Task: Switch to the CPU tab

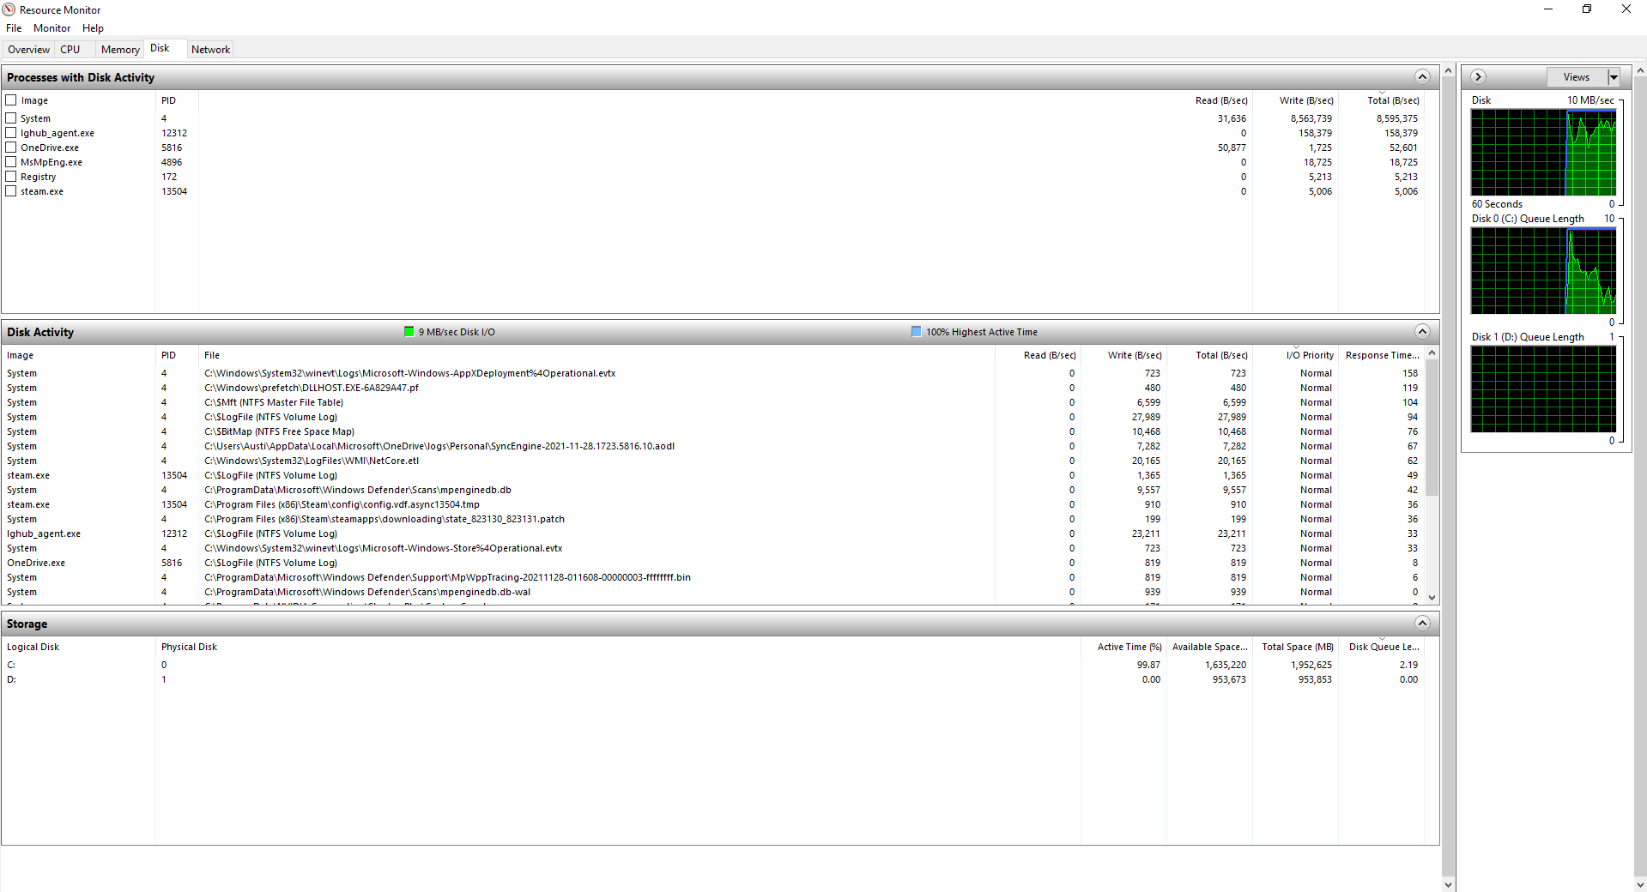Action: tap(70, 50)
